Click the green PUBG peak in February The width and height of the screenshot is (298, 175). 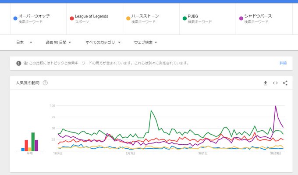(151, 111)
